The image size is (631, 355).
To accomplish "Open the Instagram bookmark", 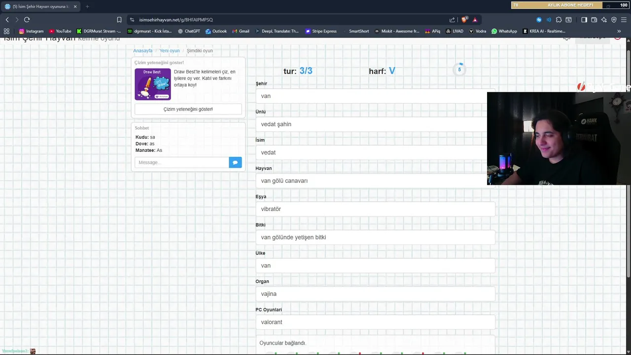I will tap(31, 31).
